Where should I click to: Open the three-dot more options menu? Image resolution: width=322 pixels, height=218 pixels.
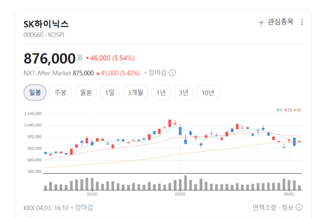coord(302,23)
